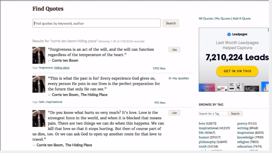This screenshot has height=153, width=272.
Task: Browse the love tag
Action: point(202,123)
